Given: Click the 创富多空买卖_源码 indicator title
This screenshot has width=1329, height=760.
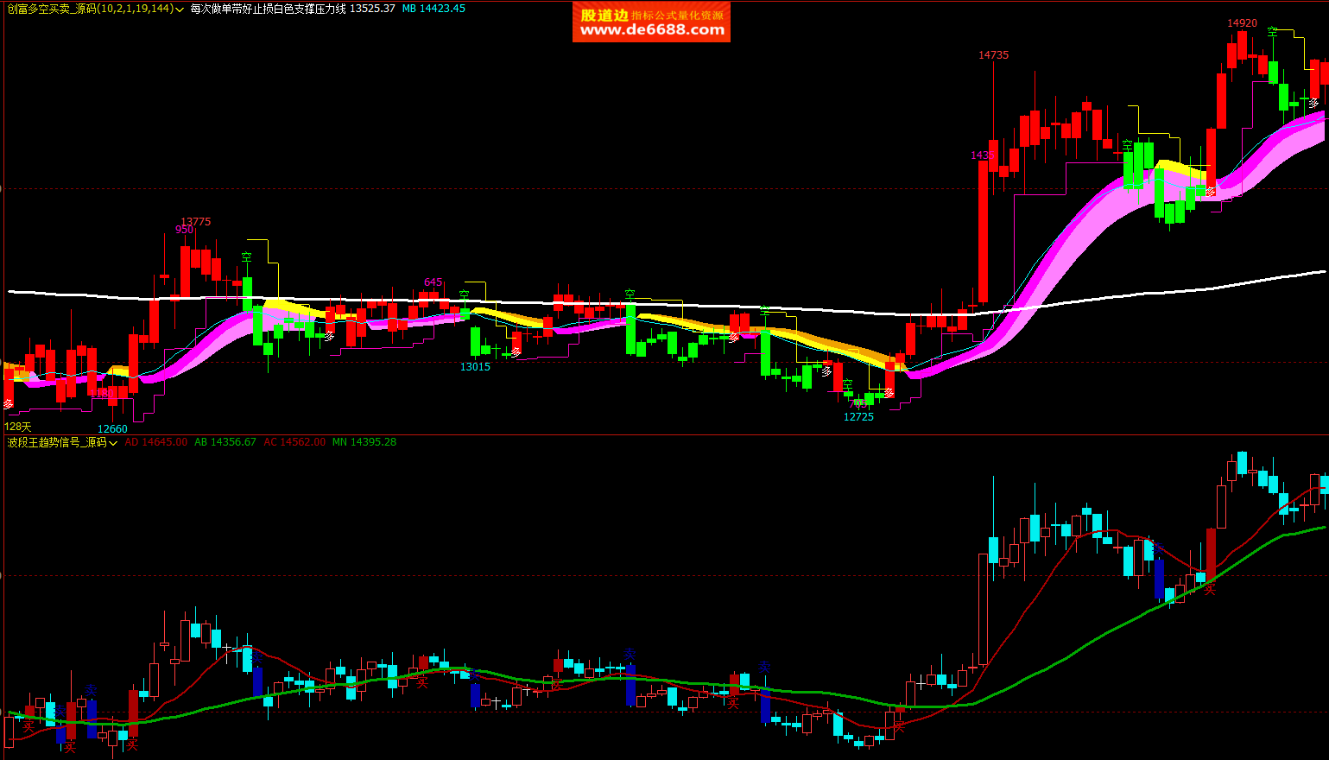Looking at the screenshot, I should (x=52, y=9).
